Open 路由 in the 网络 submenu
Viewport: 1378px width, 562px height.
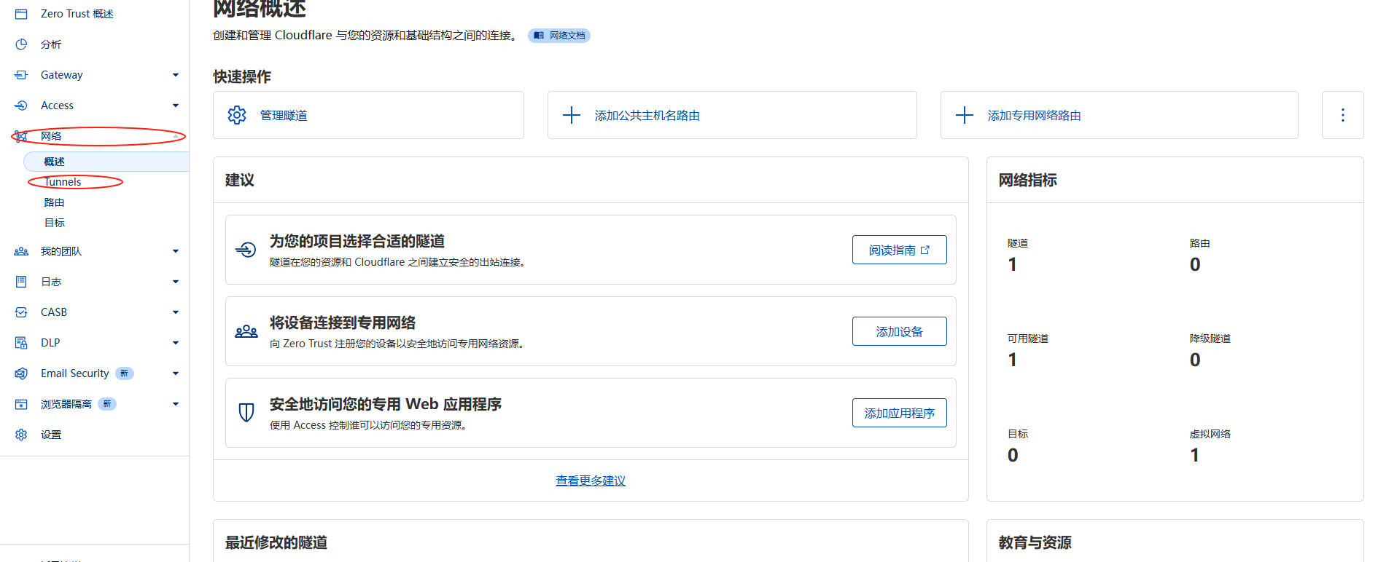point(55,202)
